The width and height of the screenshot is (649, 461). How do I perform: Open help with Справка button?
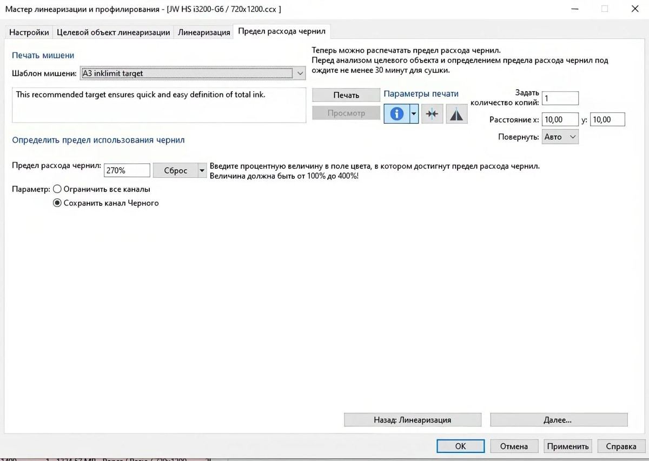tap(621, 446)
